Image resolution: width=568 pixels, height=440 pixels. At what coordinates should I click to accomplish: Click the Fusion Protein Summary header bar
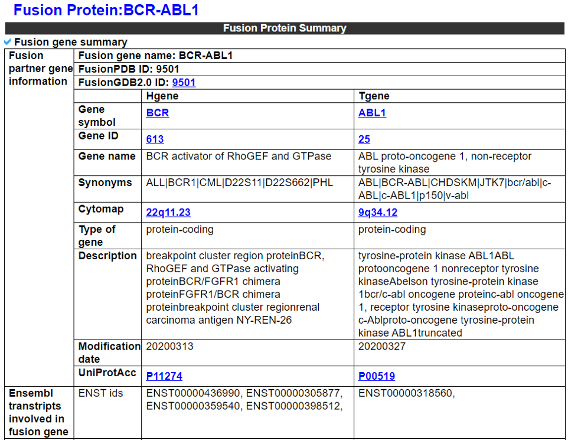(284, 28)
